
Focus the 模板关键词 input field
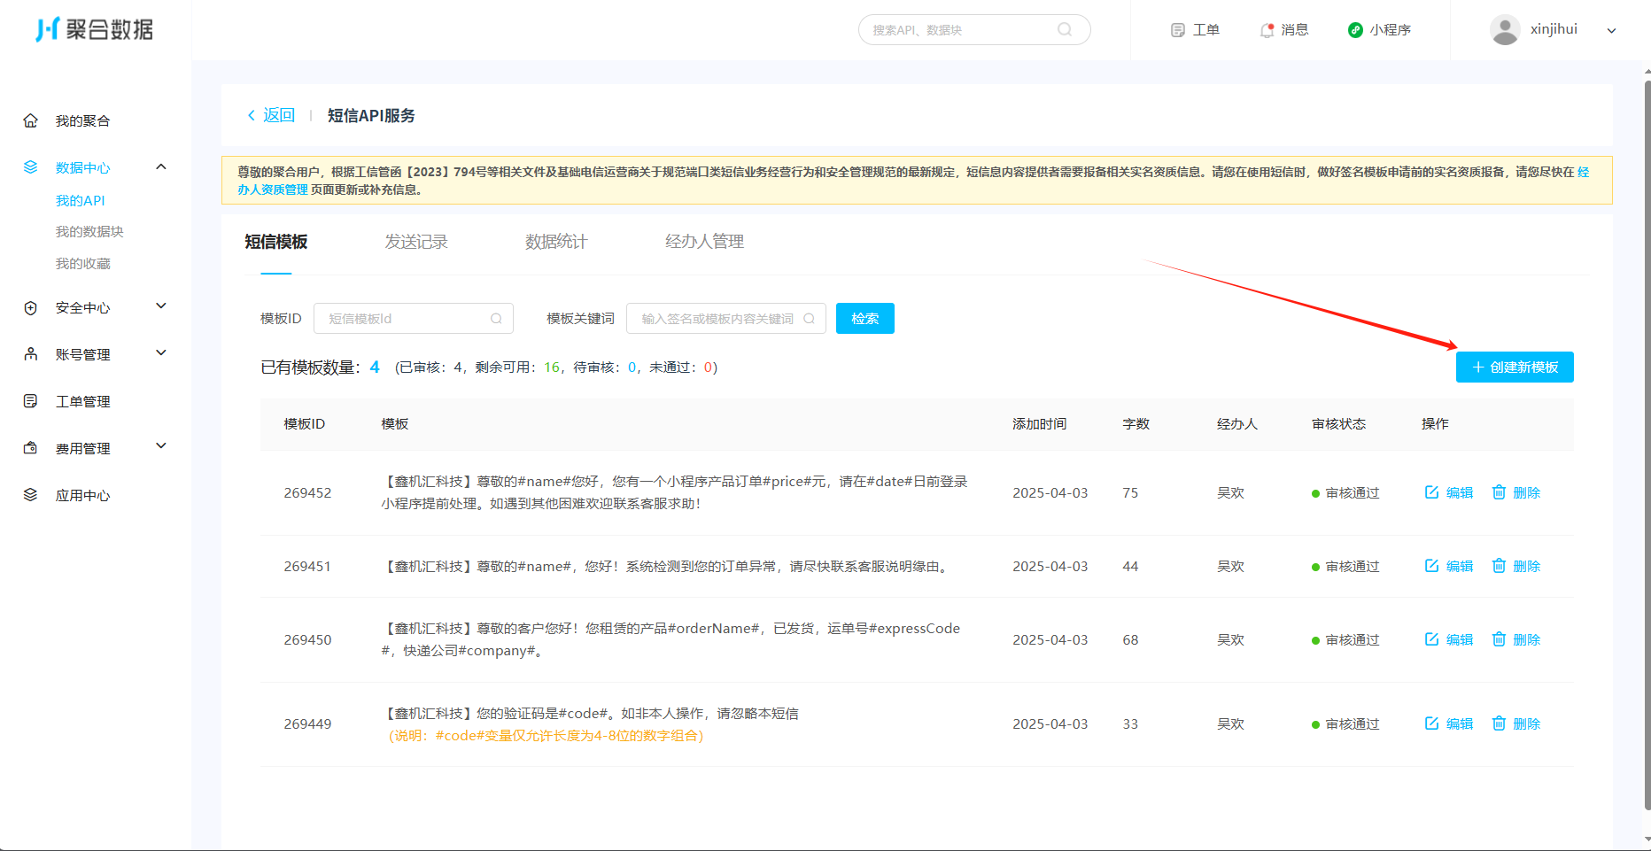click(x=725, y=319)
